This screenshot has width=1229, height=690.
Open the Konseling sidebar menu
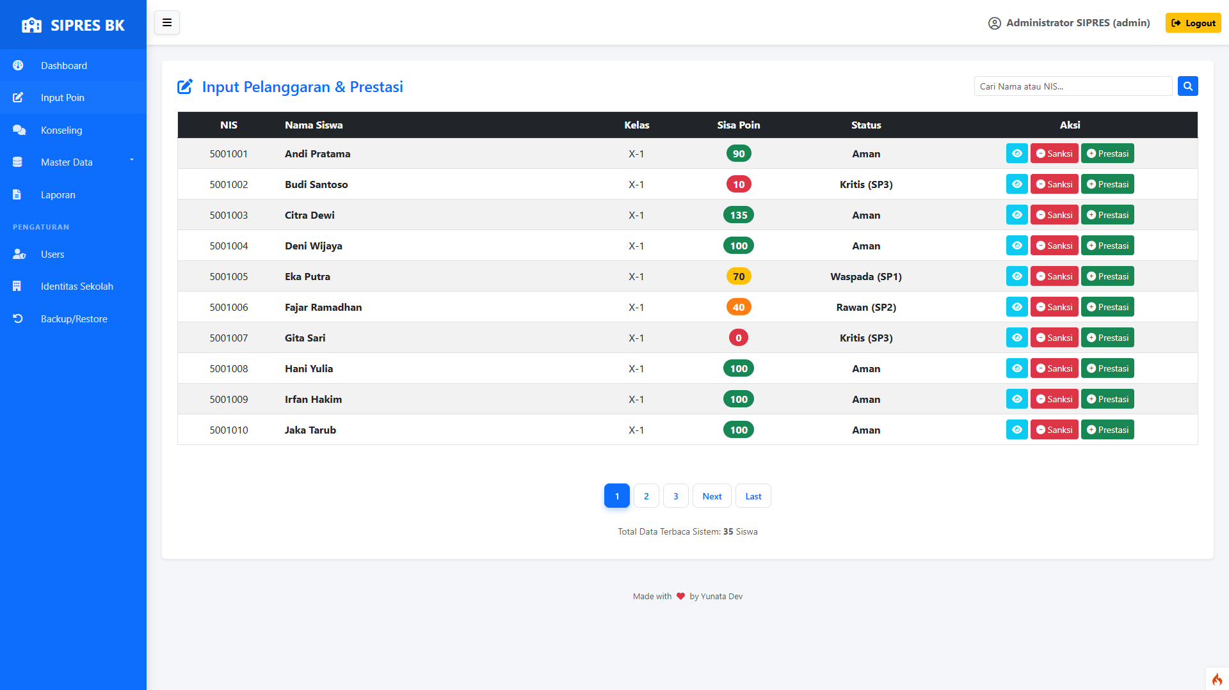click(61, 130)
